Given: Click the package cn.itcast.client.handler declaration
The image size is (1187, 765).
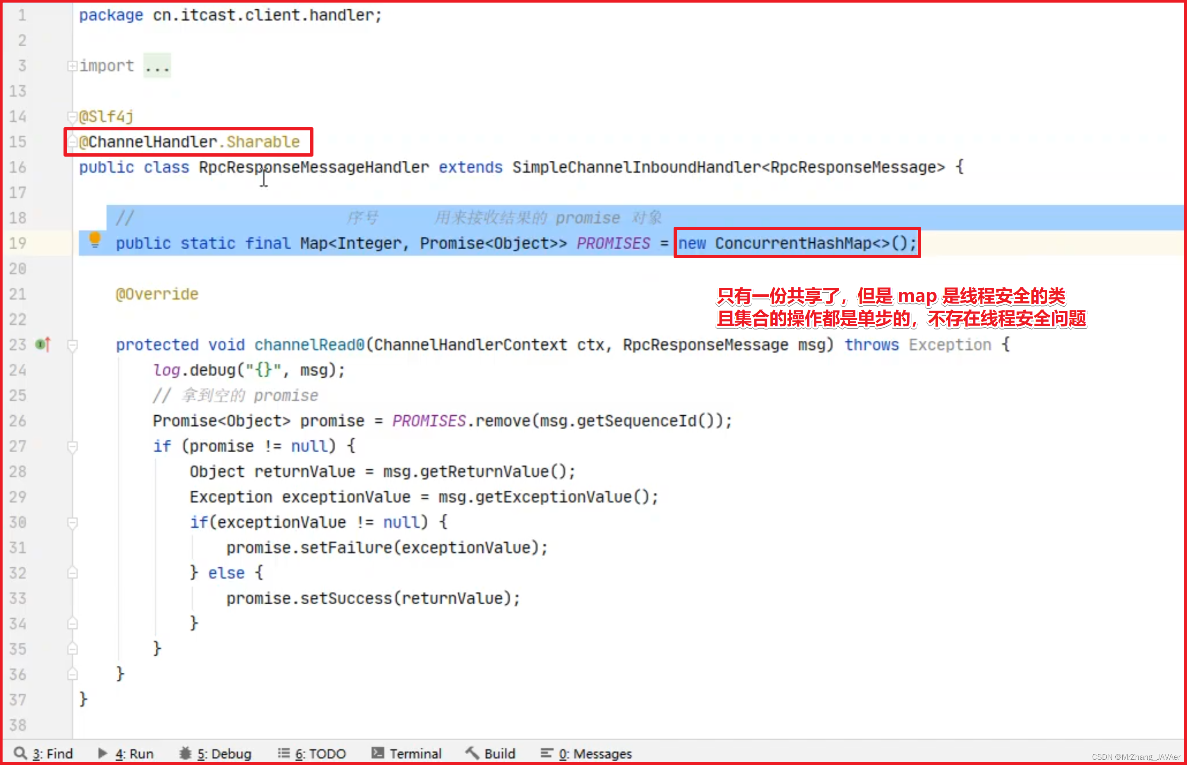Looking at the screenshot, I should point(230,16).
